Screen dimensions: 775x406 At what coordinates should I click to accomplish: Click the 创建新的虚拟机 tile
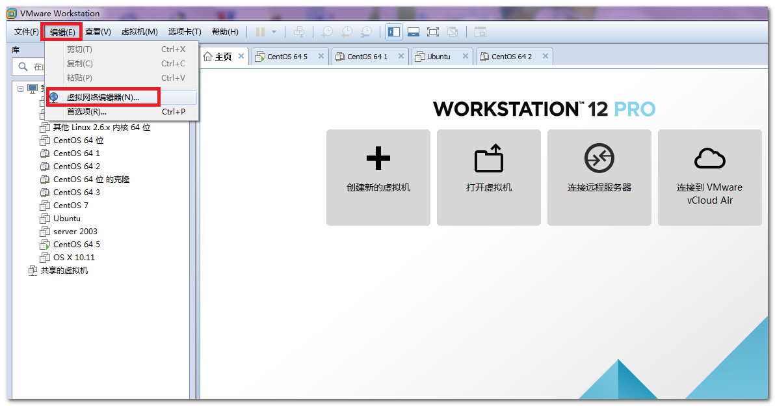click(x=378, y=178)
